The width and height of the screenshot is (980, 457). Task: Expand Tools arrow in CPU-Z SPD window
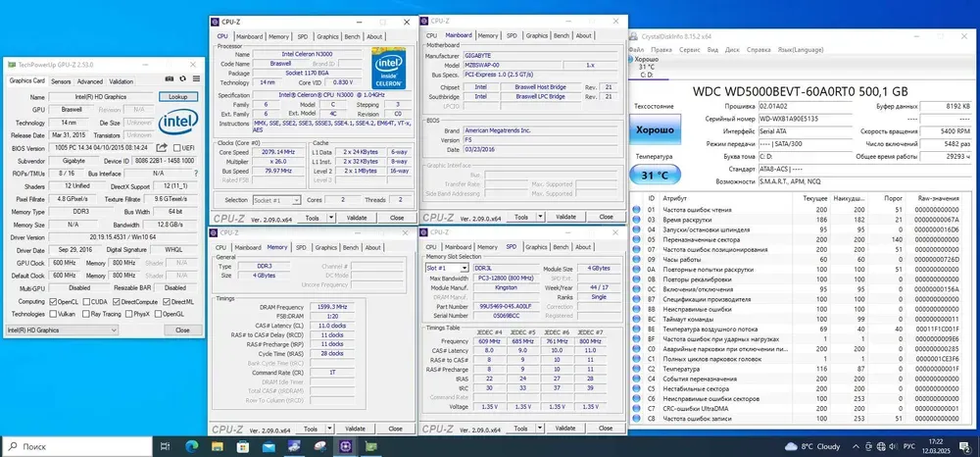coord(541,429)
